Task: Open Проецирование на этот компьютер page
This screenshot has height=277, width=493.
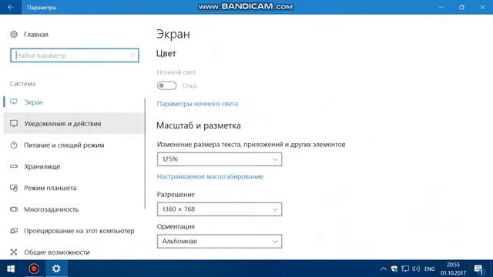Action: (x=74, y=231)
